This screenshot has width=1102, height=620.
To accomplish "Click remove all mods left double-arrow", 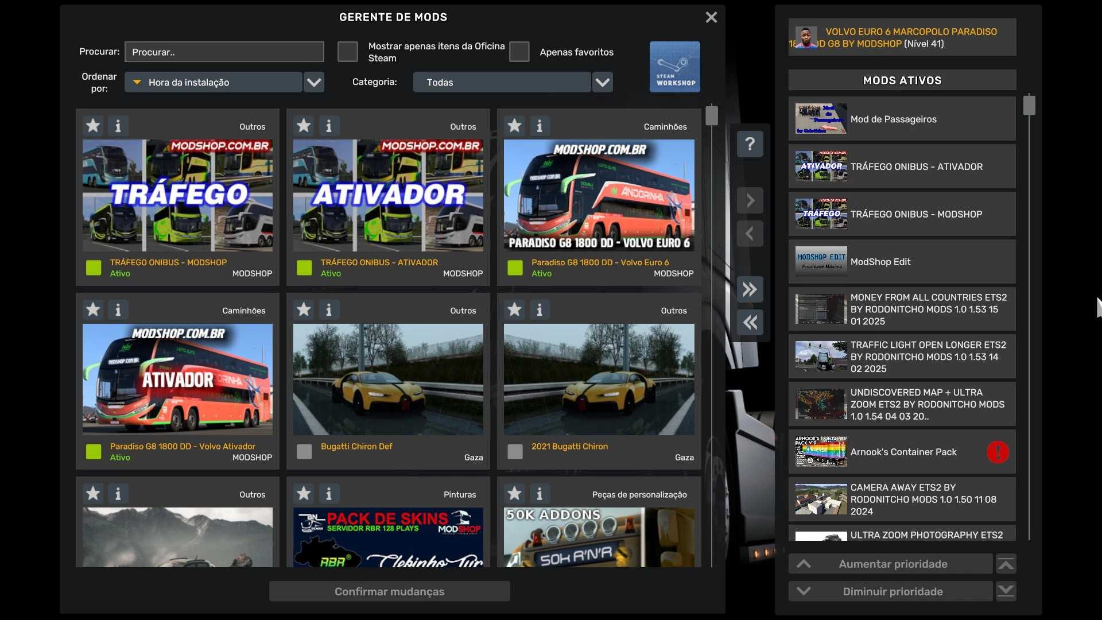I will (x=750, y=323).
